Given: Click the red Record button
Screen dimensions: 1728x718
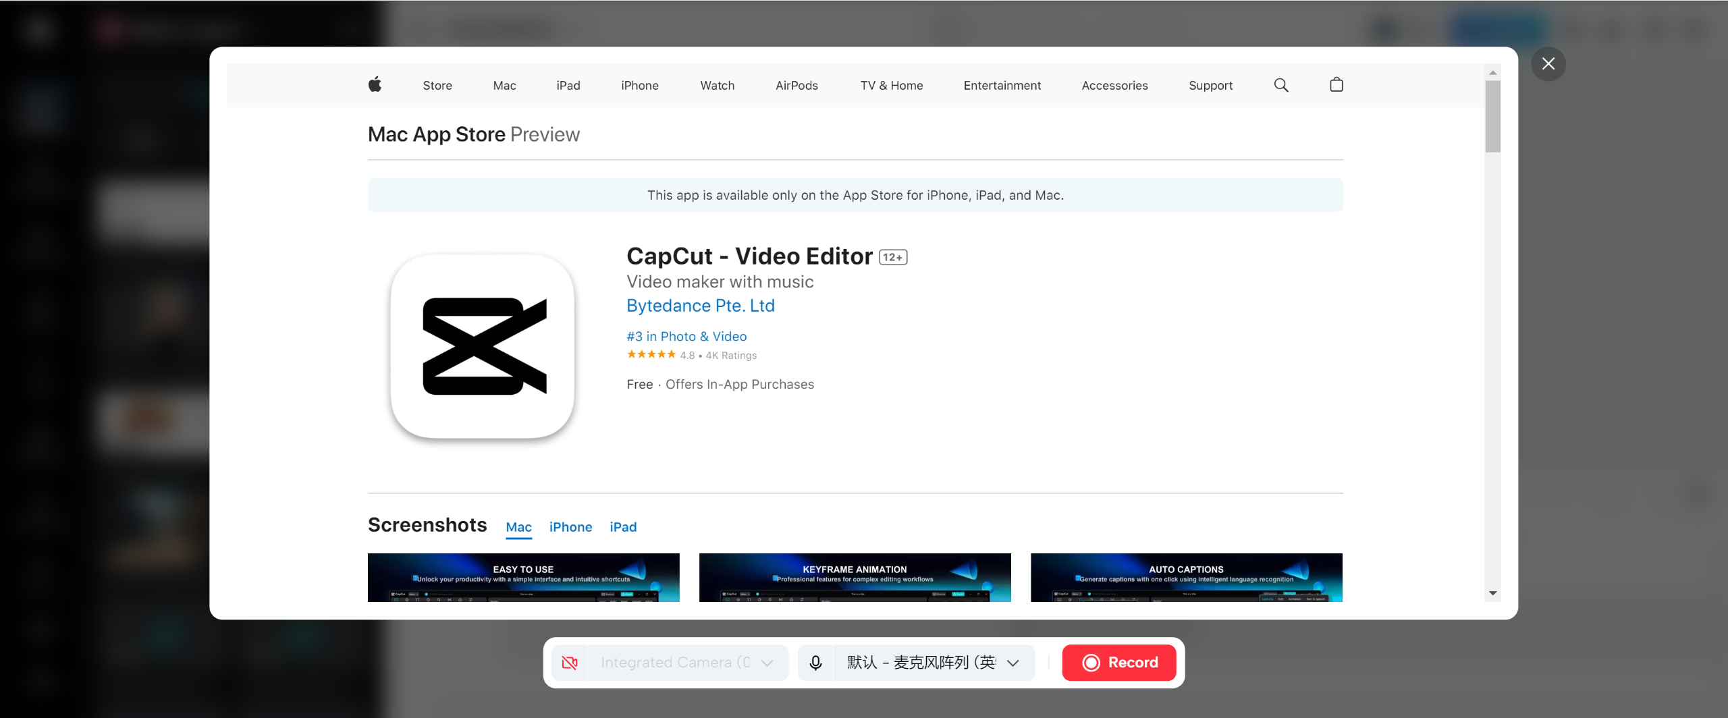Looking at the screenshot, I should pos(1118,662).
